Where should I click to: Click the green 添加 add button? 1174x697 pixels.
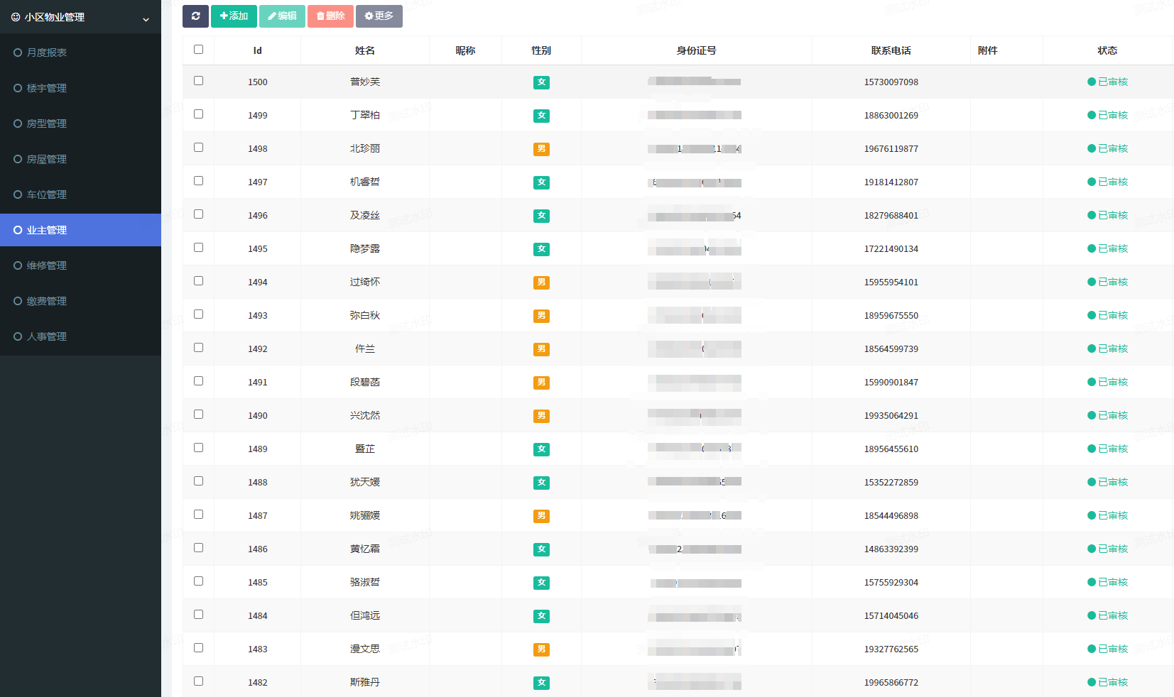click(234, 16)
